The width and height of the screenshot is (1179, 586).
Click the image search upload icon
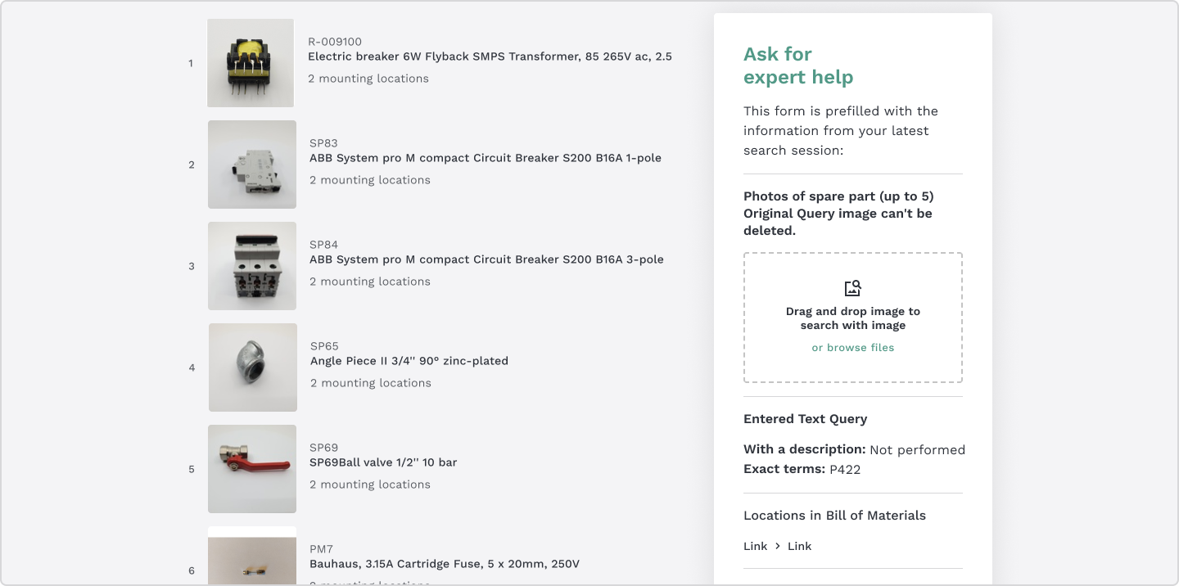[x=853, y=288]
